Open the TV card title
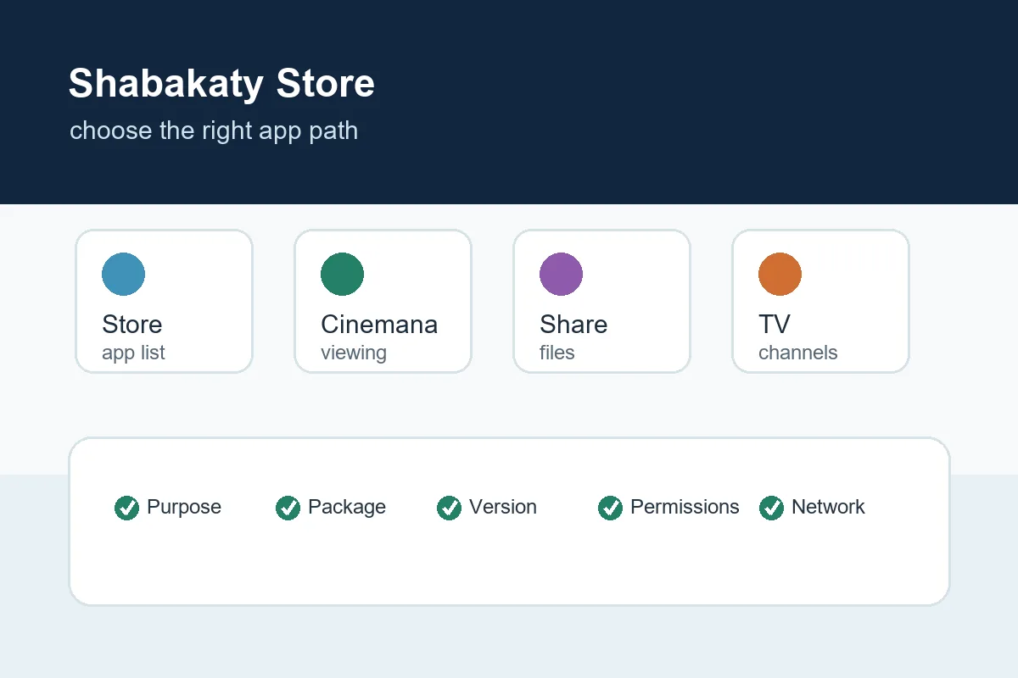This screenshot has height=678, width=1018. click(x=775, y=325)
